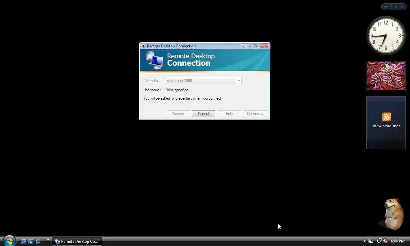Screen dimensions: 410x246
Task: Click the sidebar next-page arrow
Action: point(402,7)
